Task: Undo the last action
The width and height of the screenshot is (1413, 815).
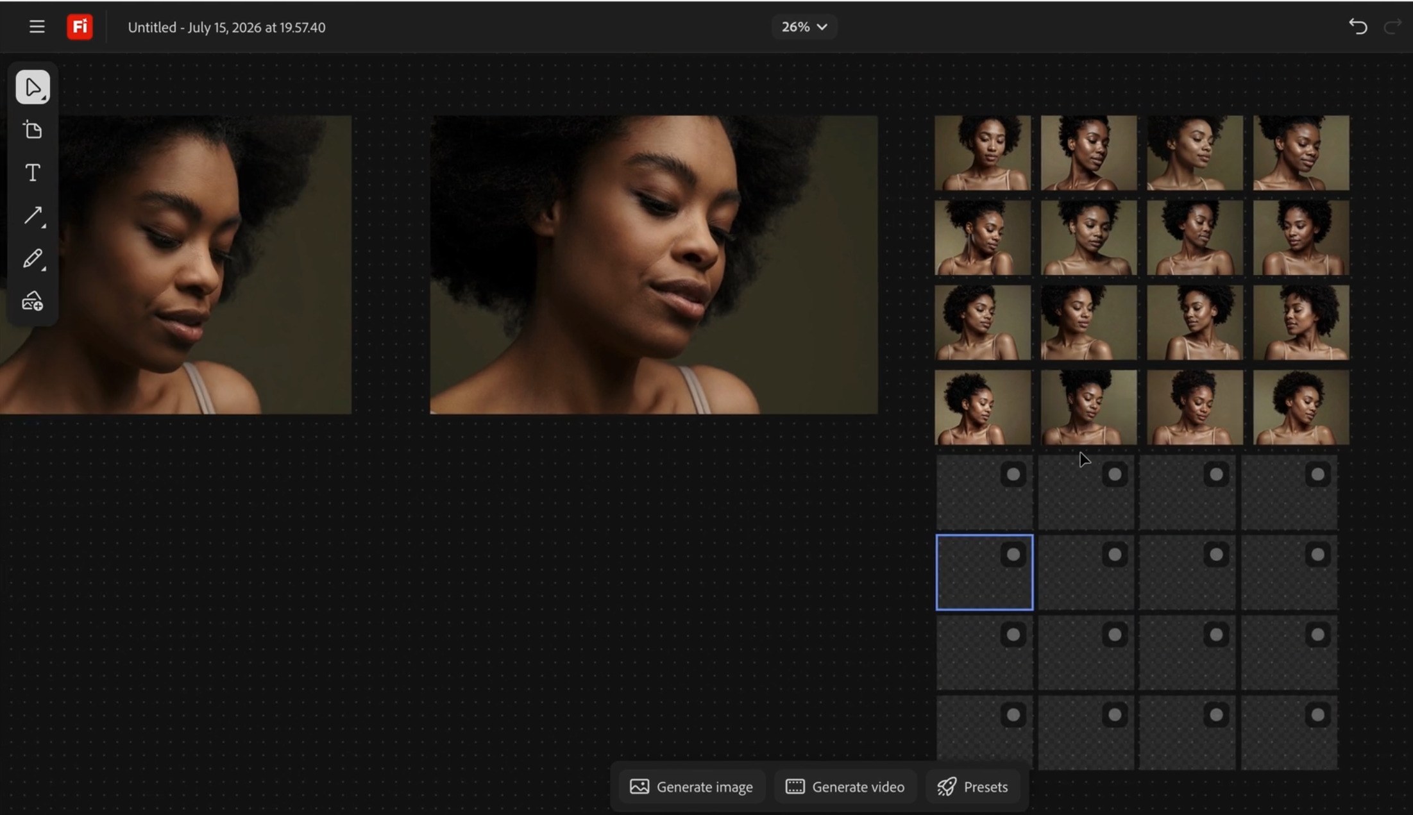Action: pos(1358,27)
